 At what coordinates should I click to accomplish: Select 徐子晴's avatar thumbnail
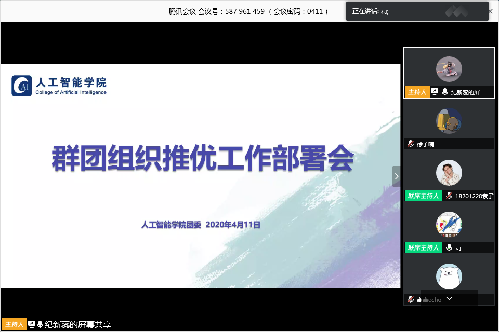(x=449, y=121)
